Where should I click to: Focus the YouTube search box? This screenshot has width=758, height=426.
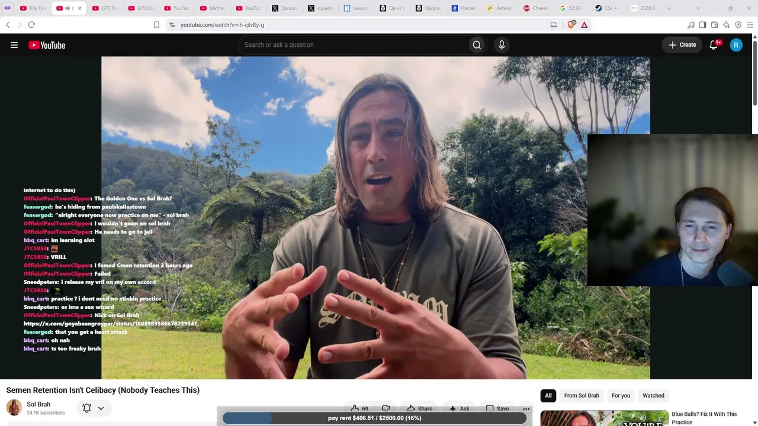(352, 45)
